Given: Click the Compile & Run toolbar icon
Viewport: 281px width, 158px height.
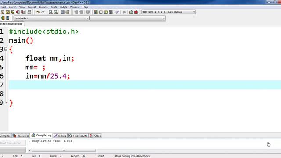Looking at the screenshot, I should coord(106,12).
